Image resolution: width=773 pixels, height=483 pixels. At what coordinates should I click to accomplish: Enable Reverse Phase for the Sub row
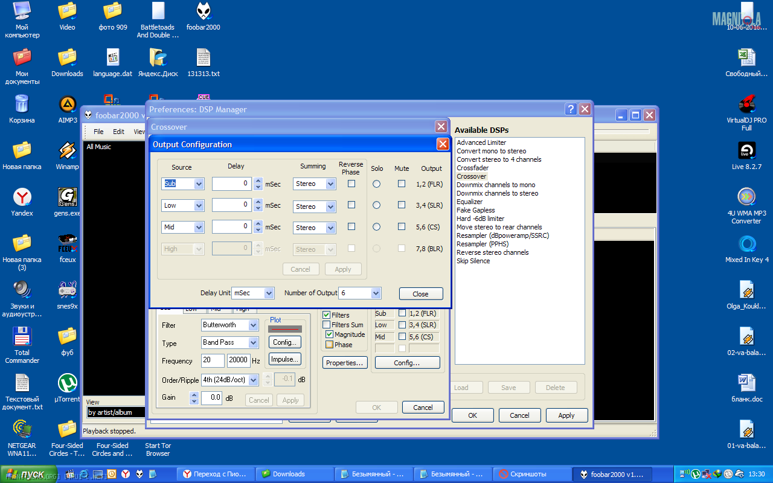(351, 184)
